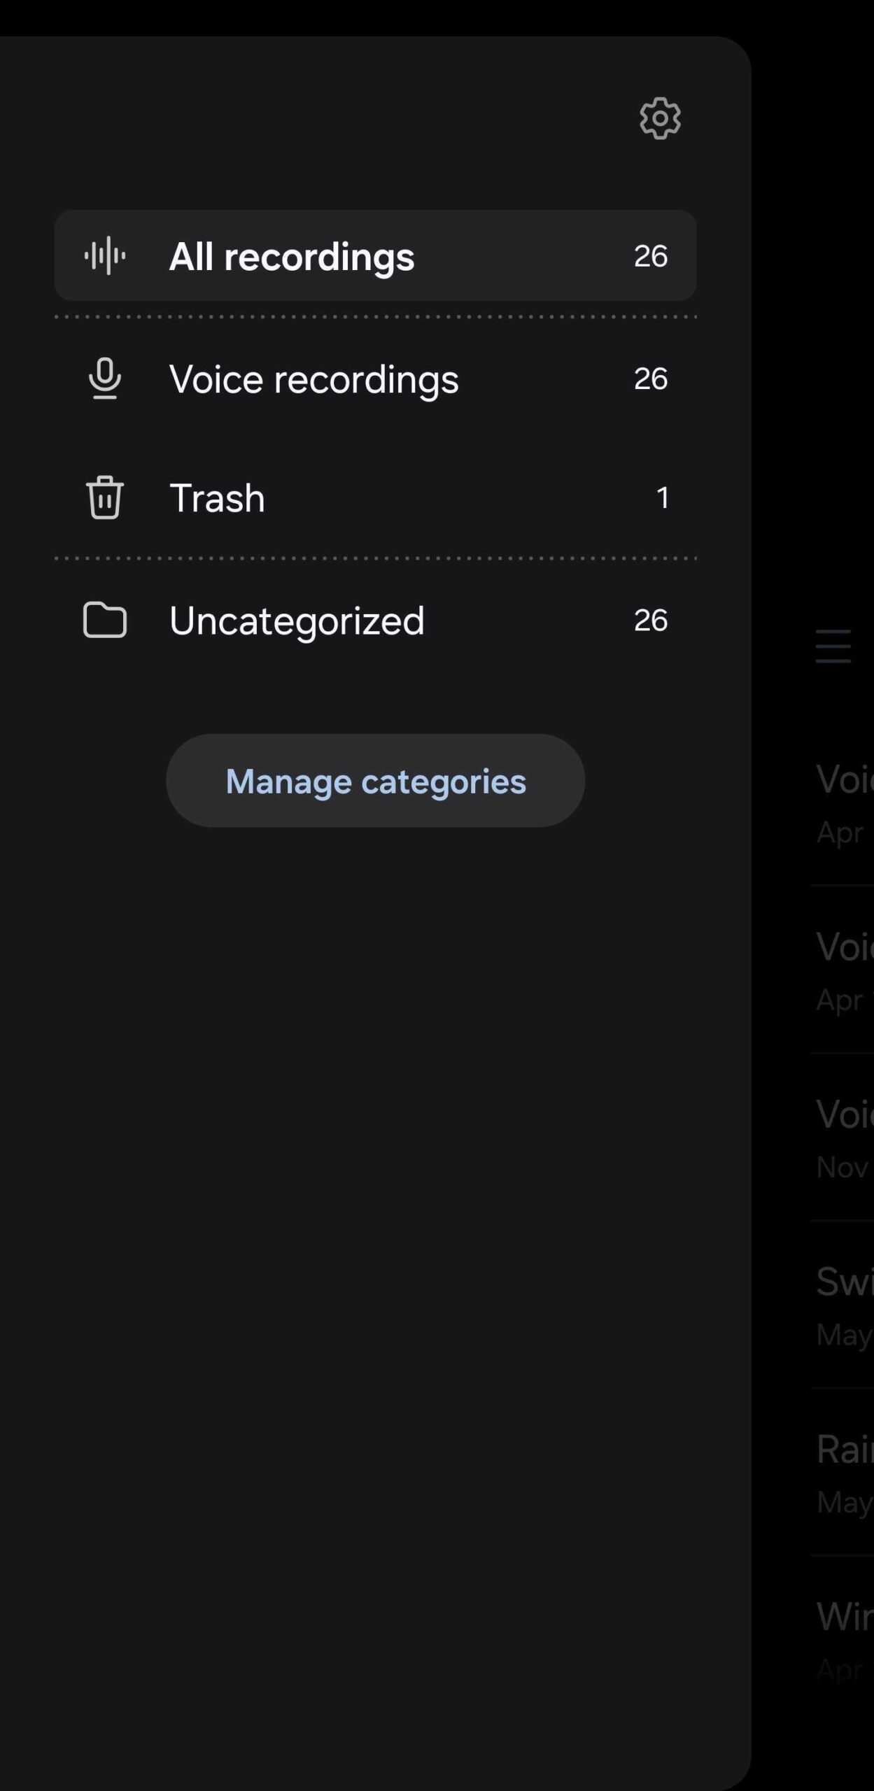
Task: Select the All recordings label
Action: (292, 256)
